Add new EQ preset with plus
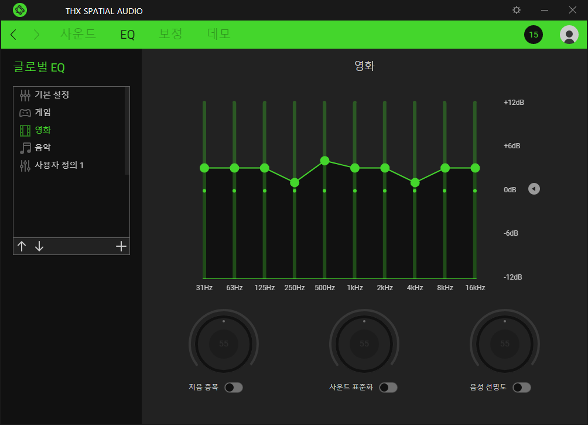The width and height of the screenshot is (588, 425). click(121, 246)
